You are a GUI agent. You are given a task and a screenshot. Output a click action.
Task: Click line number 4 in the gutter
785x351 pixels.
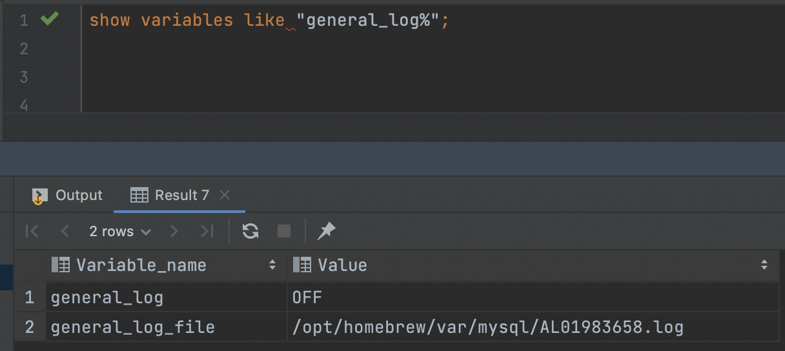pyautogui.click(x=24, y=105)
